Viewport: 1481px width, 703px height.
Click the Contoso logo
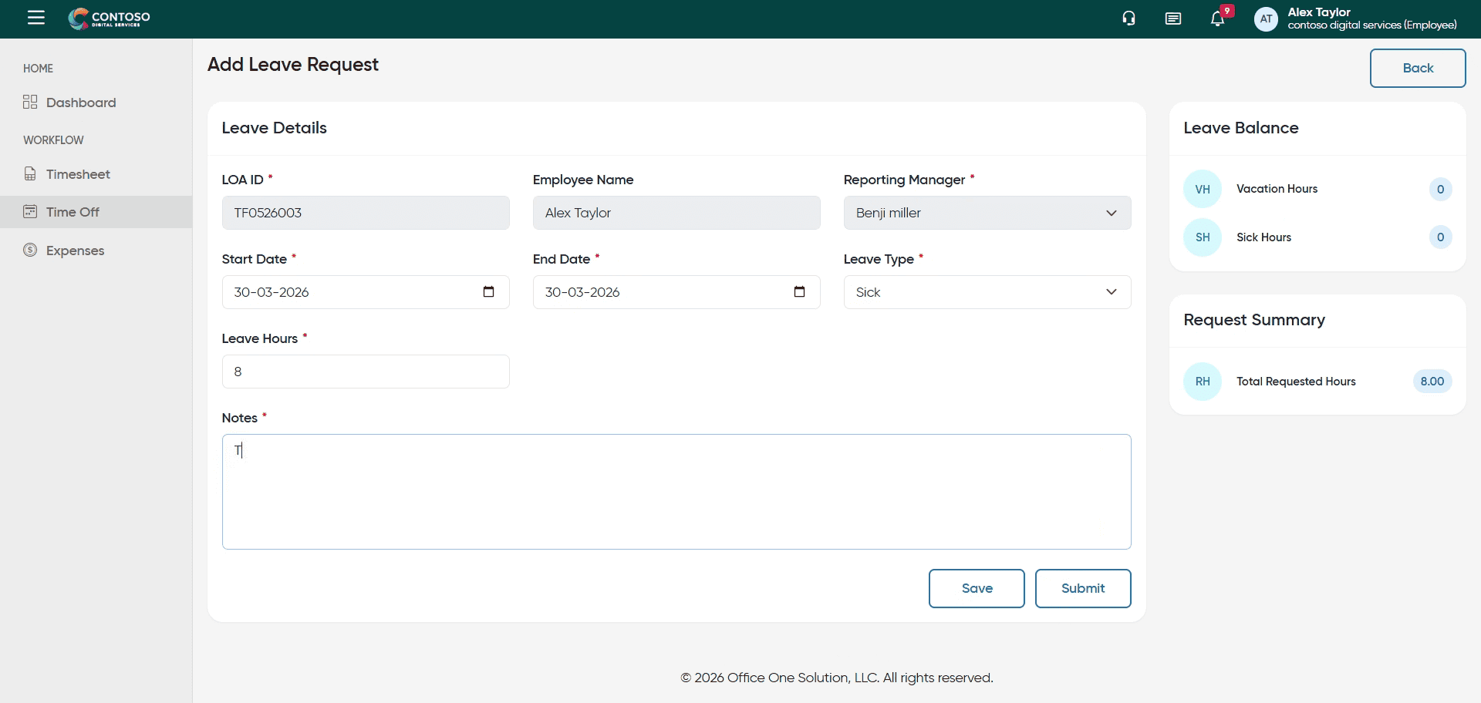110,18
